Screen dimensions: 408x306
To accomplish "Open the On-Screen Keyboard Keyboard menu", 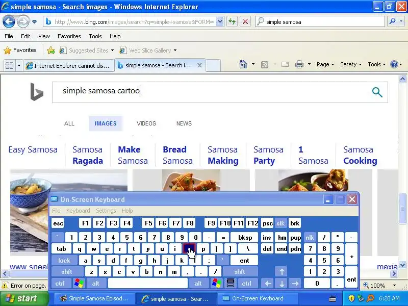I will (78, 211).
